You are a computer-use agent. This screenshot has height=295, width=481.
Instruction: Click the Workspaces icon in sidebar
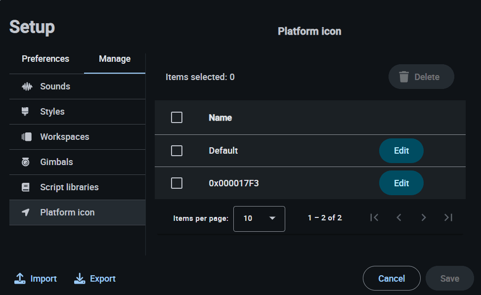click(27, 137)
